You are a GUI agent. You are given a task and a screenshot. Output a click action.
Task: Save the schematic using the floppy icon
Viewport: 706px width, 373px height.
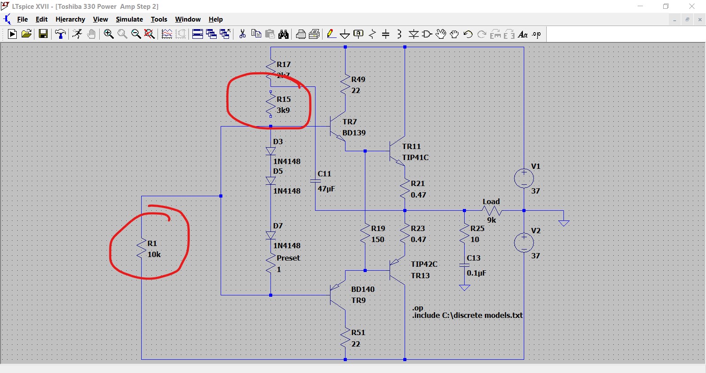(43, 34)
